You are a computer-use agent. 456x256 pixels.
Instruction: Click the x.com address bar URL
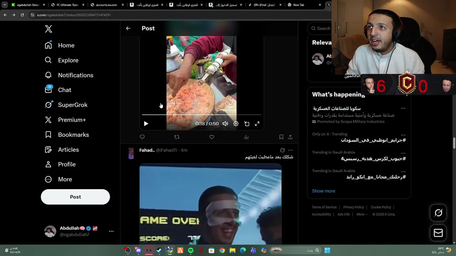click(x=74, y=15)
